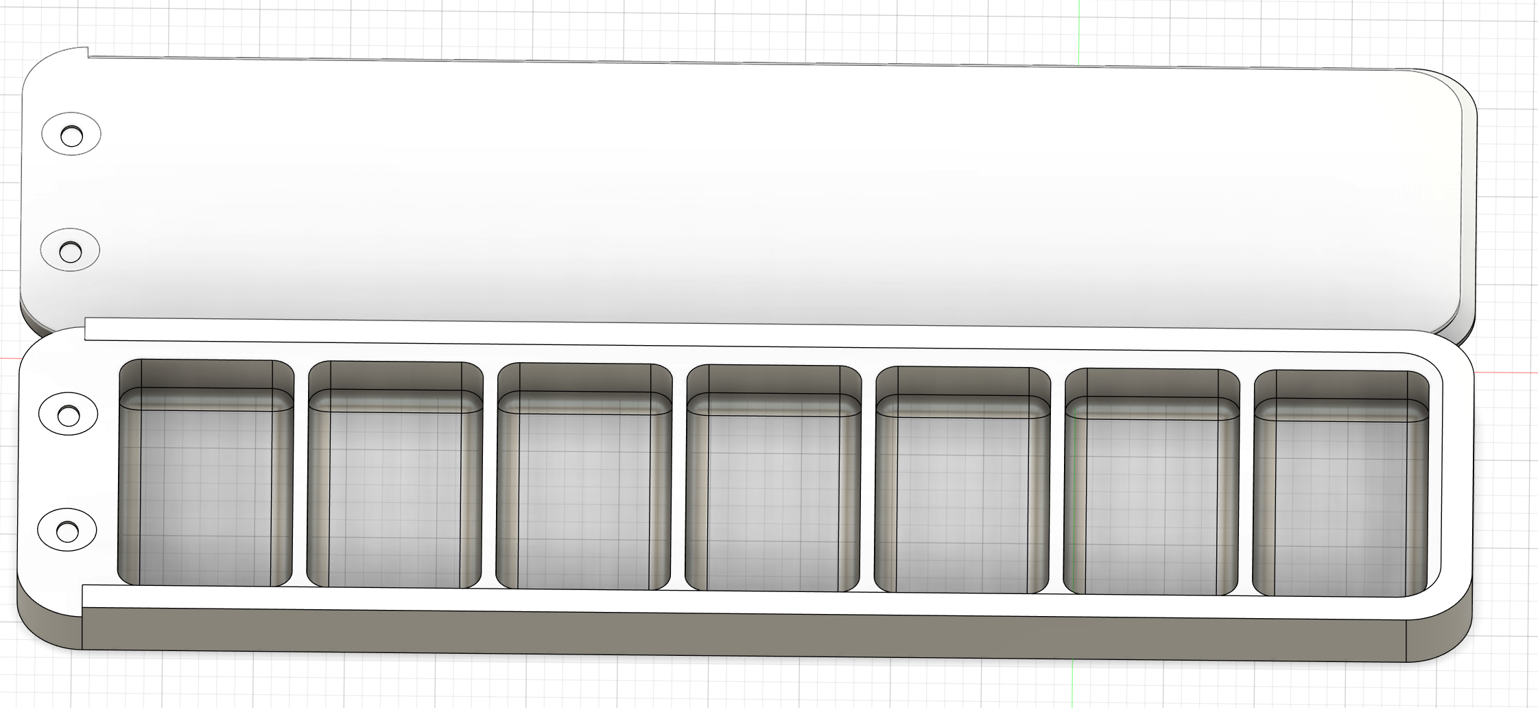Select the lower screw hole on the lid

(70, 252)
